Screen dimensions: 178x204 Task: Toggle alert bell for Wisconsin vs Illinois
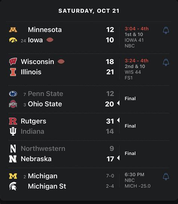click(166, 62)
